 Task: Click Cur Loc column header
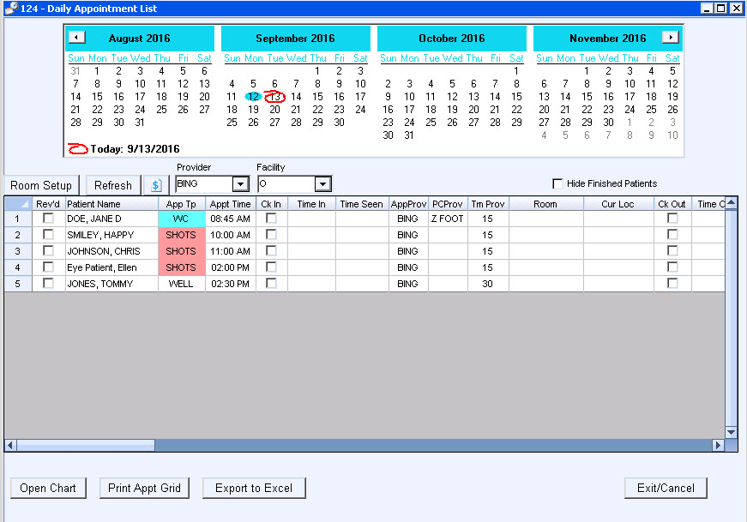617,204
